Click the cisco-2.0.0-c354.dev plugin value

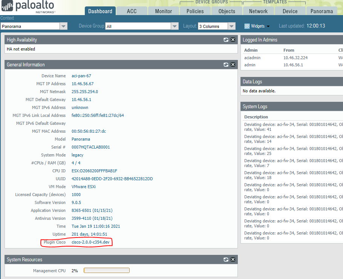point(90,242)
